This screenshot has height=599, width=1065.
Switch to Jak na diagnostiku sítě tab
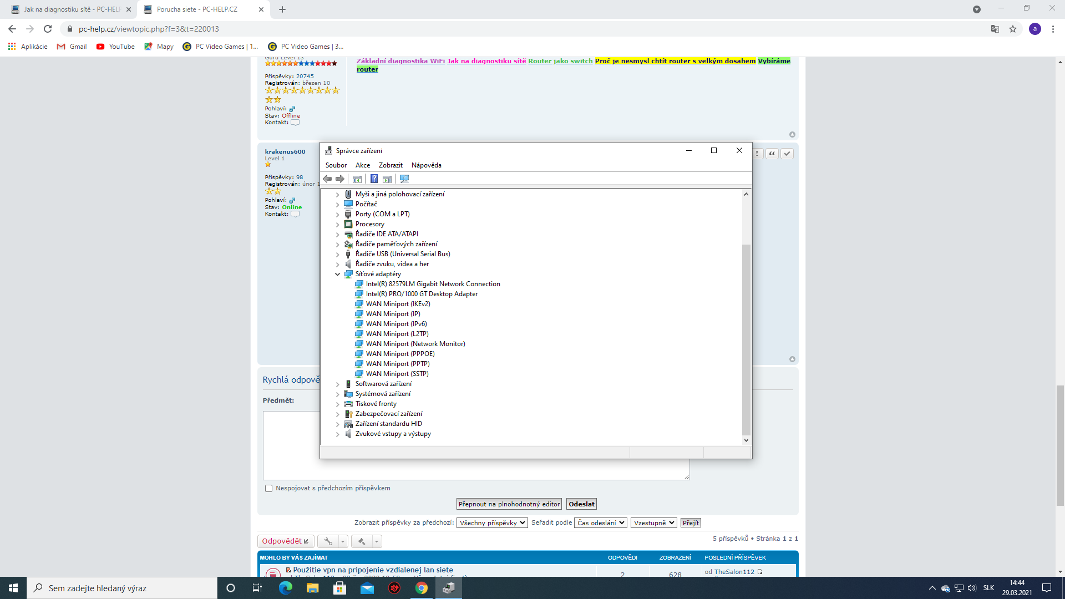pos(72,9)
